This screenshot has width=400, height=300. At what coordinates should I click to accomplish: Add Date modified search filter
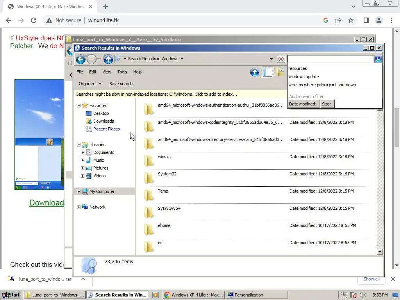tap(304, 104)
